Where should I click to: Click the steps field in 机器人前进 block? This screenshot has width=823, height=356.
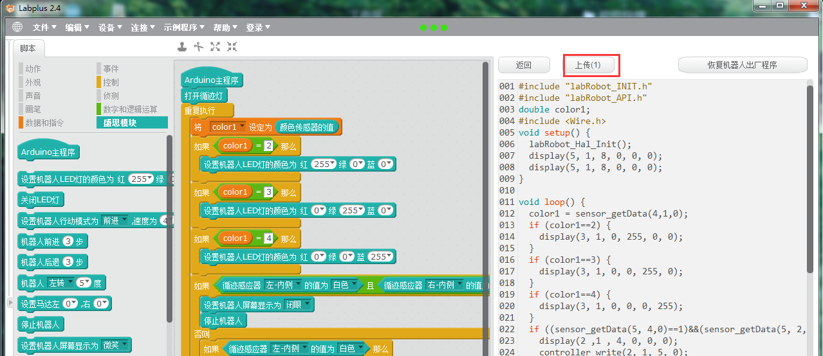[x=68, y=242]
